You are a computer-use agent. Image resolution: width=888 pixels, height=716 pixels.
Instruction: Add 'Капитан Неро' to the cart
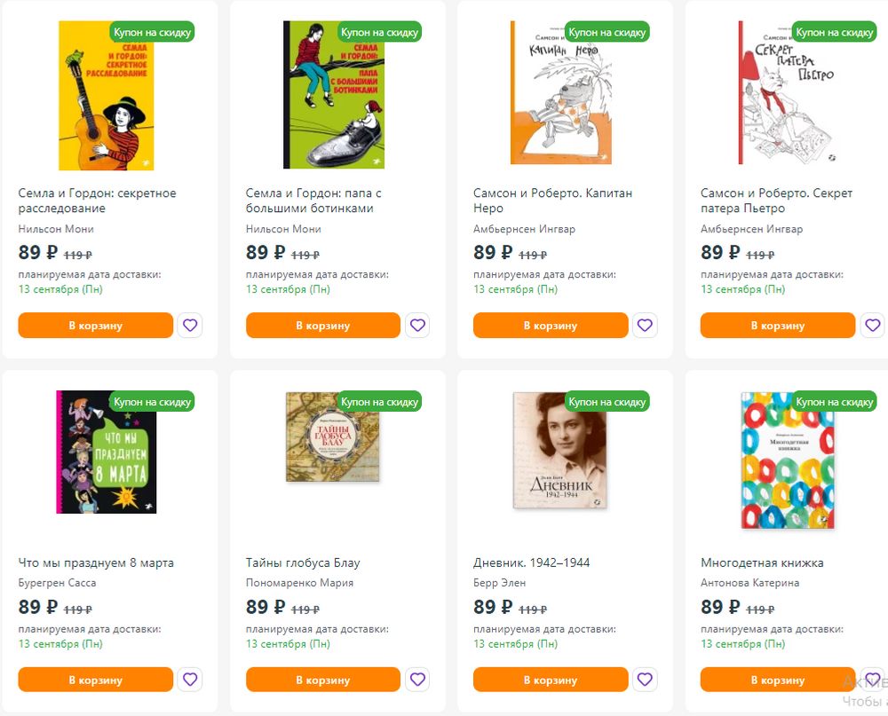551,326
